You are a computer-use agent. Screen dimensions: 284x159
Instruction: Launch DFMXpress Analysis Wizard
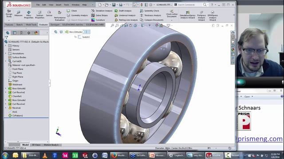point(213,15)
